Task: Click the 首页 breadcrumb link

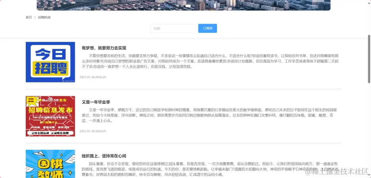Action: click(x=29, y=17)
